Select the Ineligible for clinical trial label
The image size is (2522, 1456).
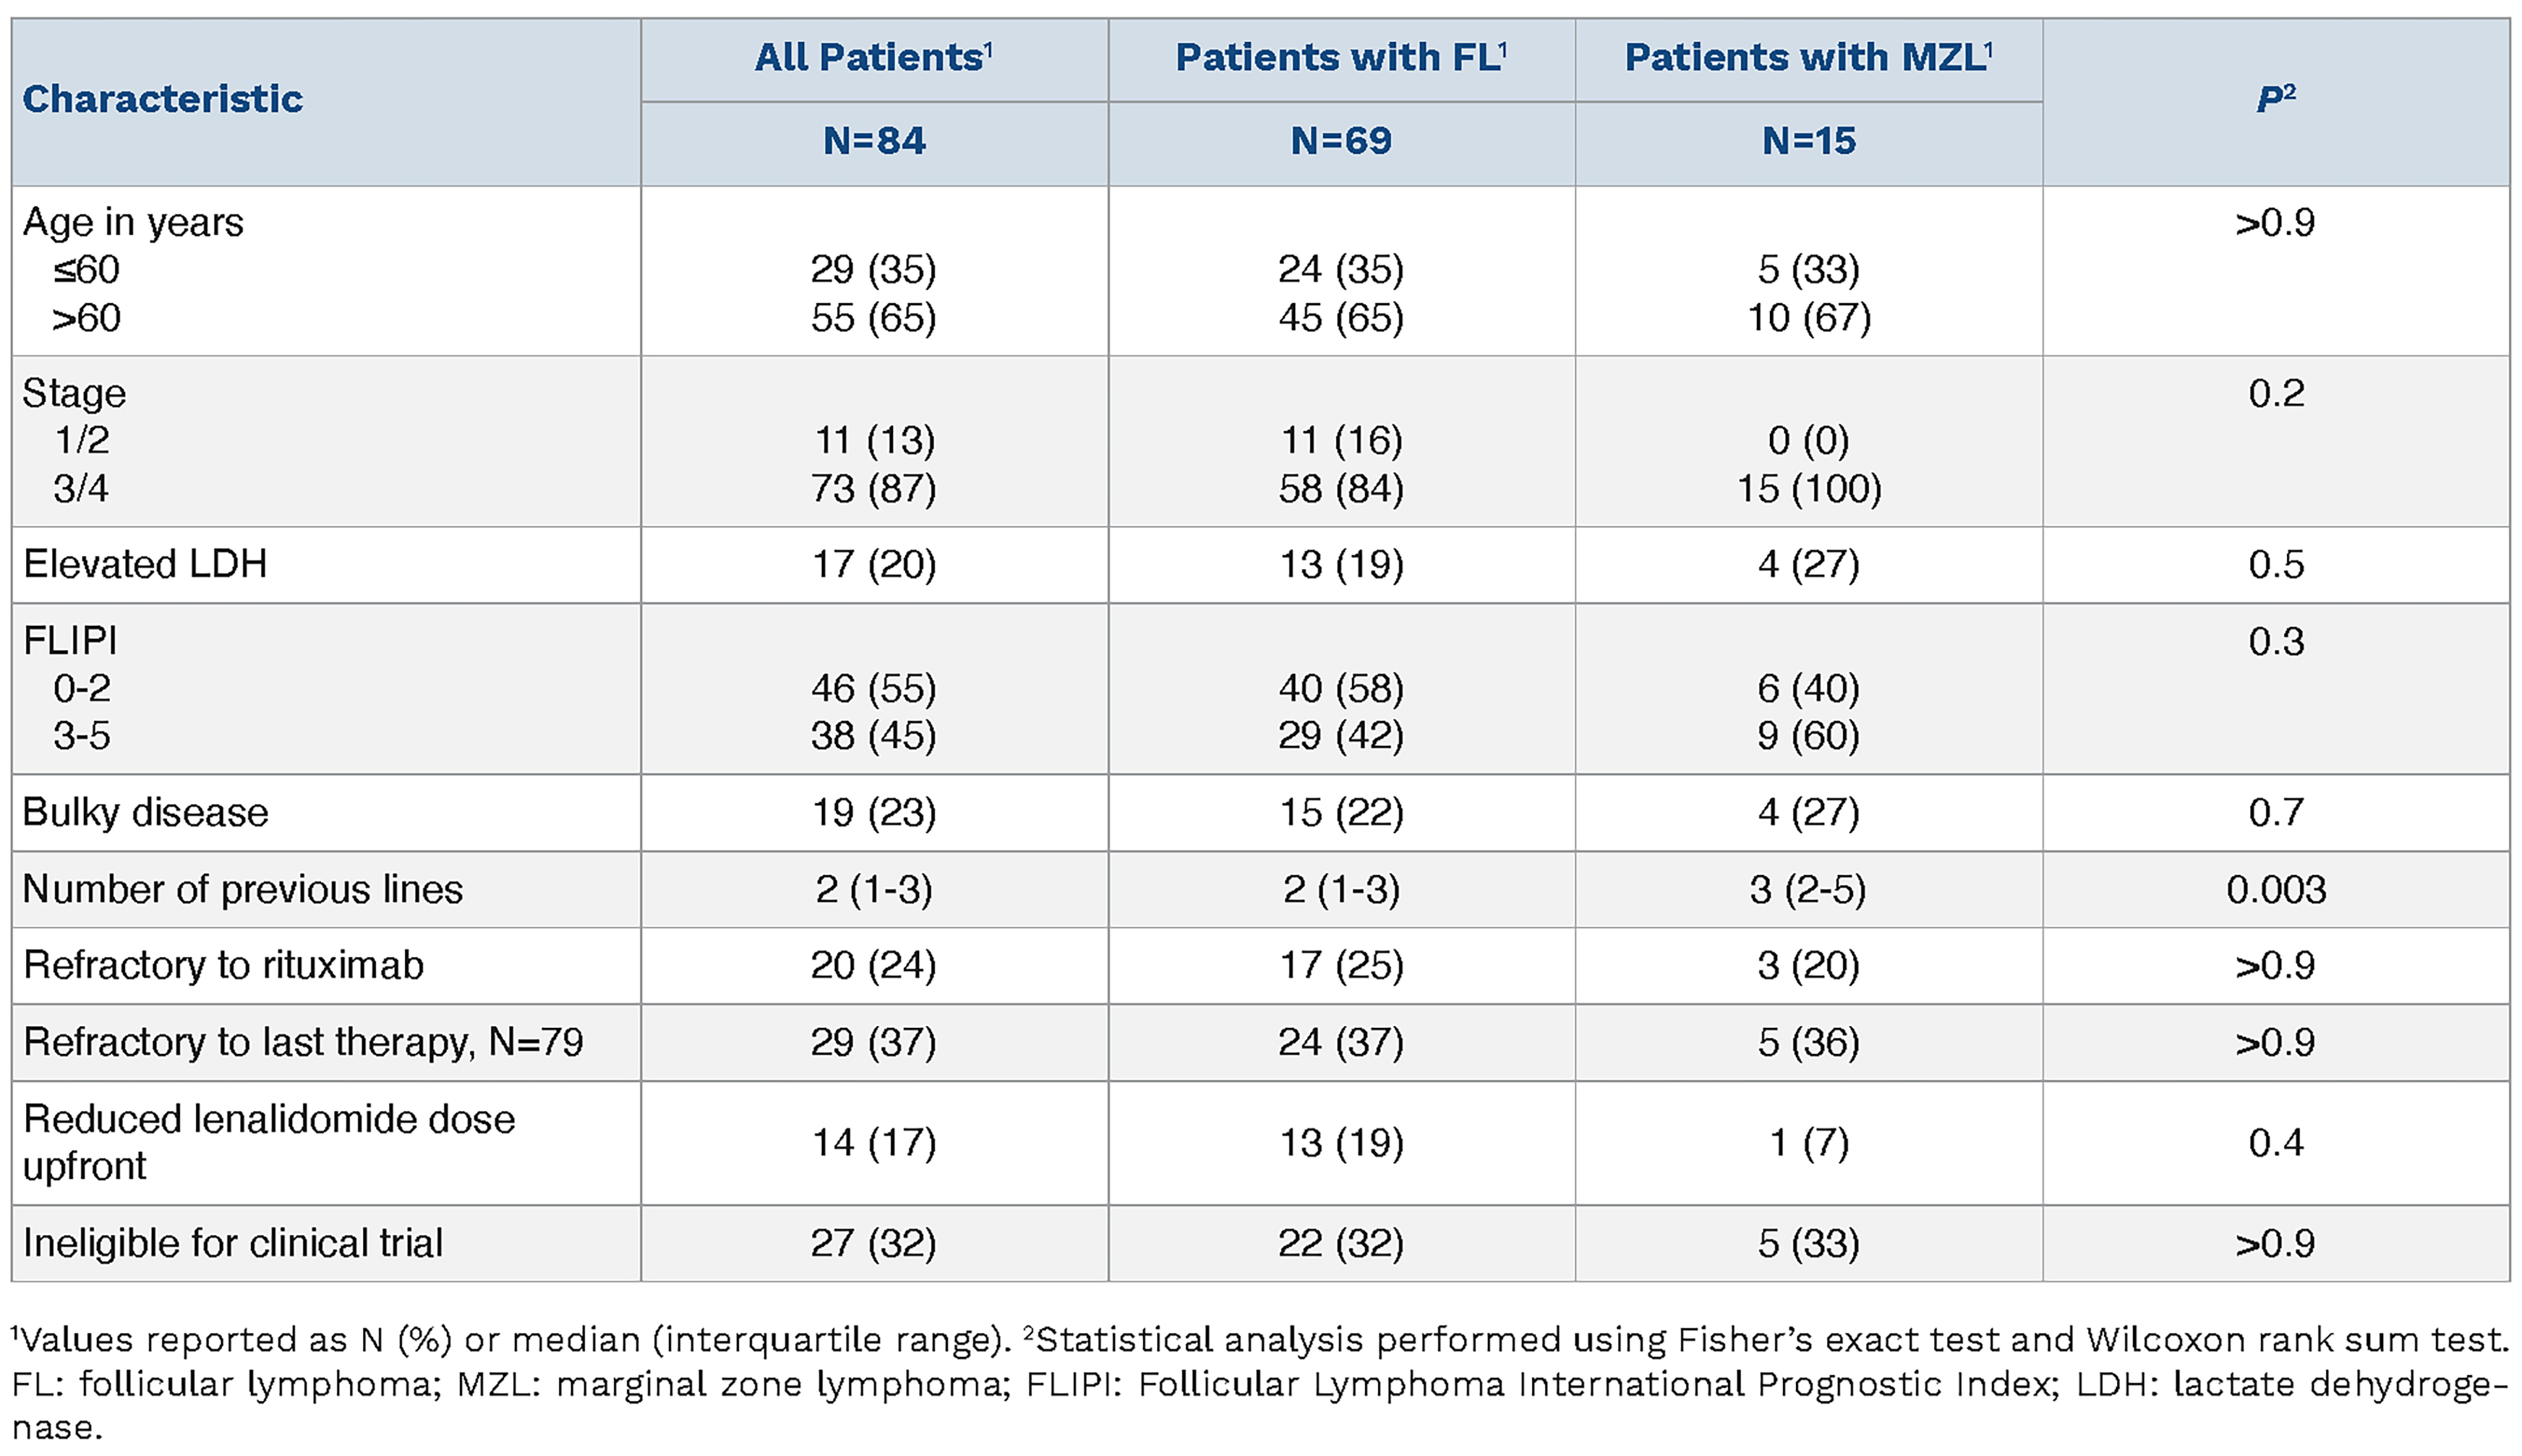click(x=232, y=1243)
